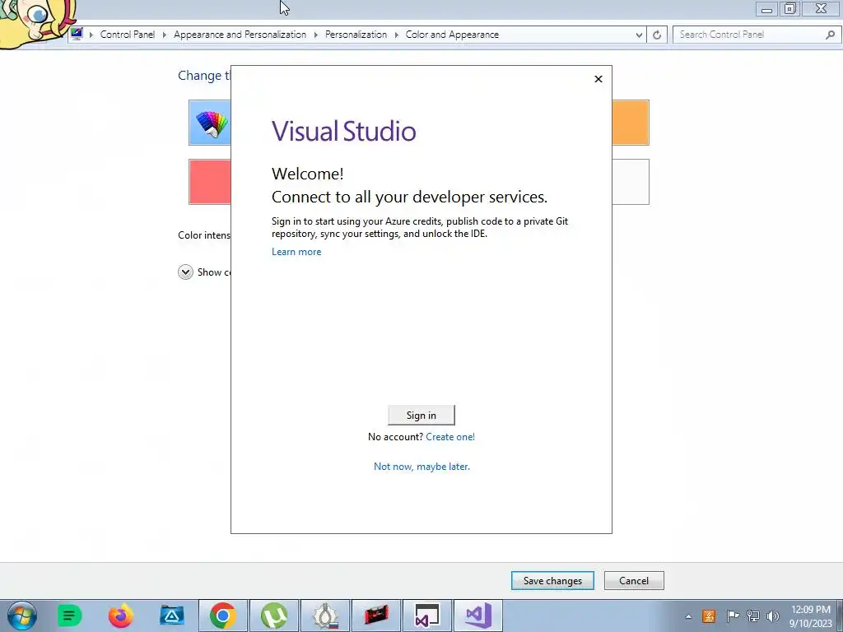This screenshot has height=632, width=843.
Task: Open the green notes app in taskbar
Action: [69, 616]
